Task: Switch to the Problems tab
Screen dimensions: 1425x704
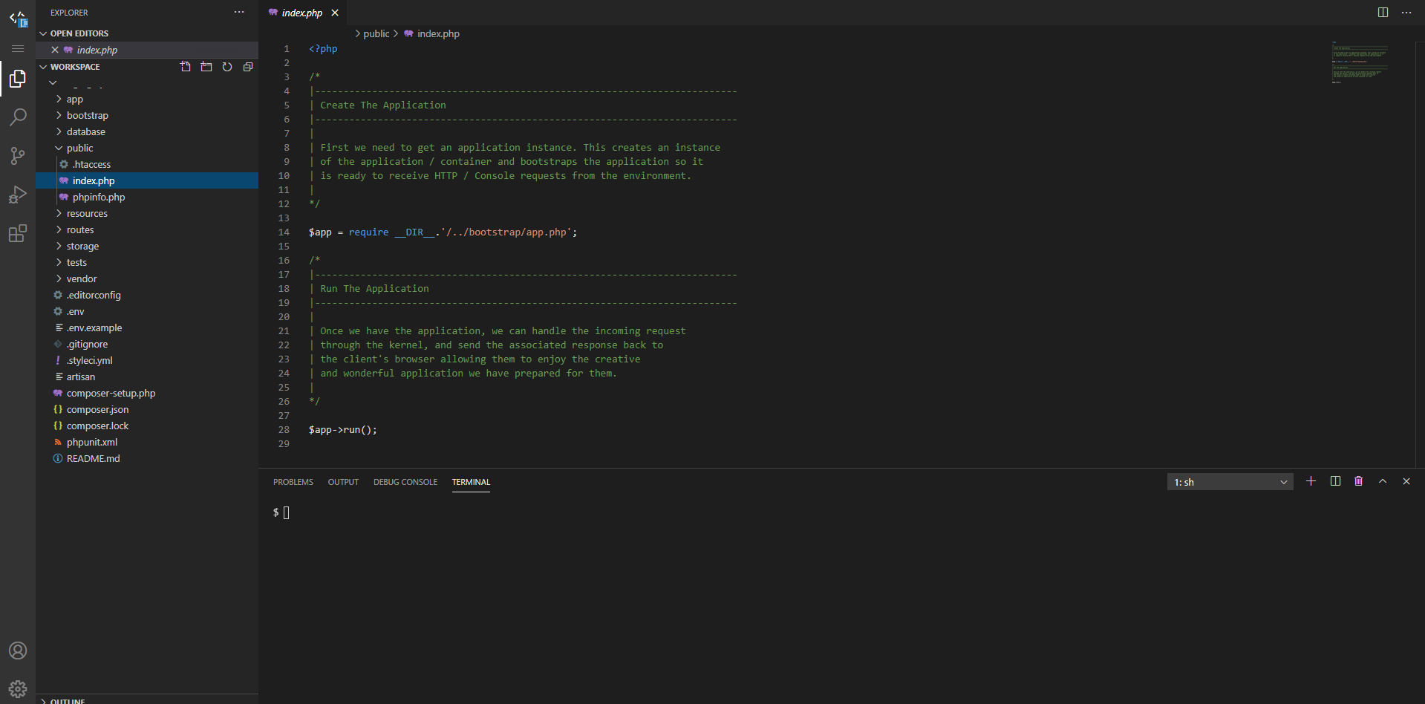Action: (x=293, y=482)
